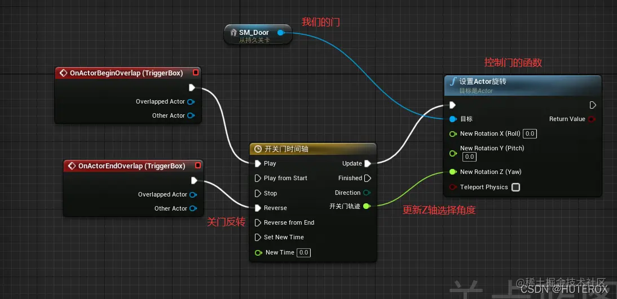Click the Play from Start input pin
617x299 pixels.
point(258,178)
